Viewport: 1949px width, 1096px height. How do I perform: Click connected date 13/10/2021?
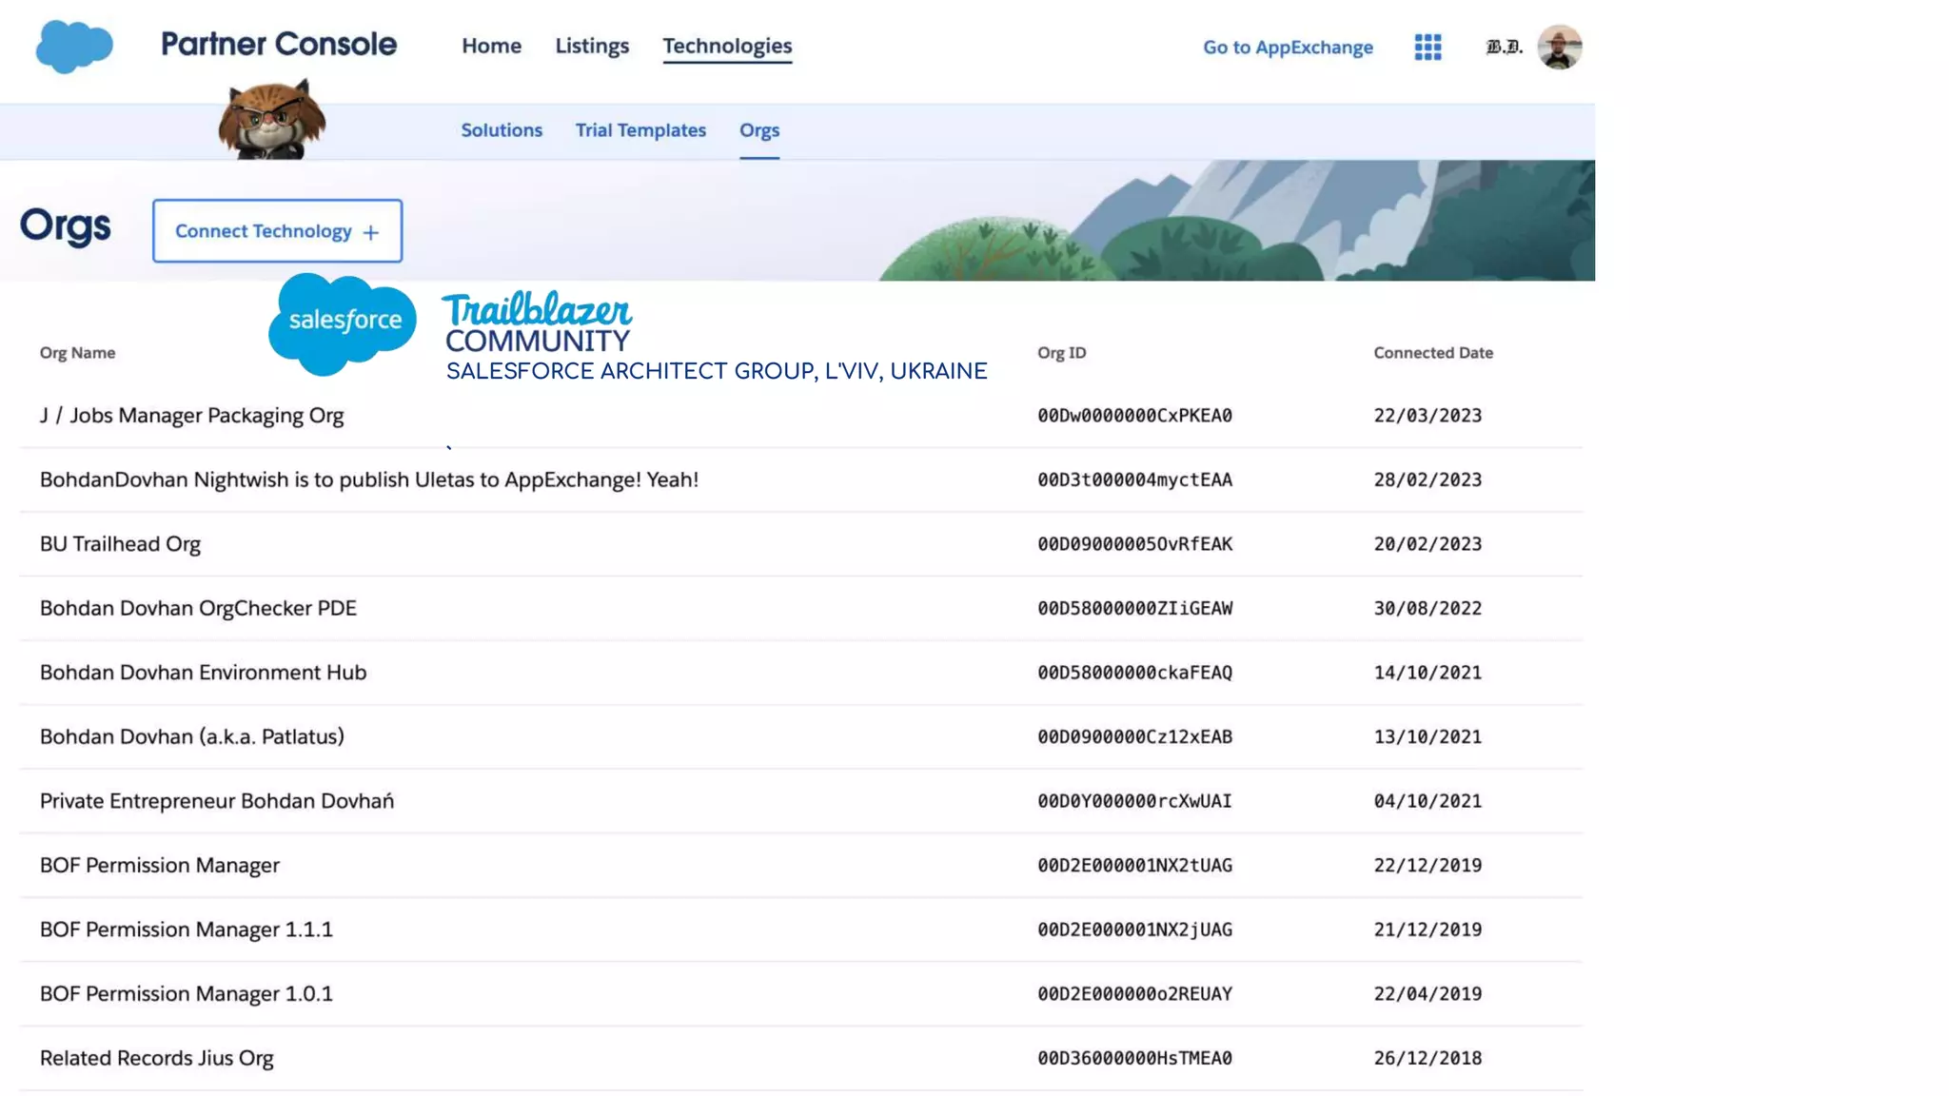[x=1427, y=736]
